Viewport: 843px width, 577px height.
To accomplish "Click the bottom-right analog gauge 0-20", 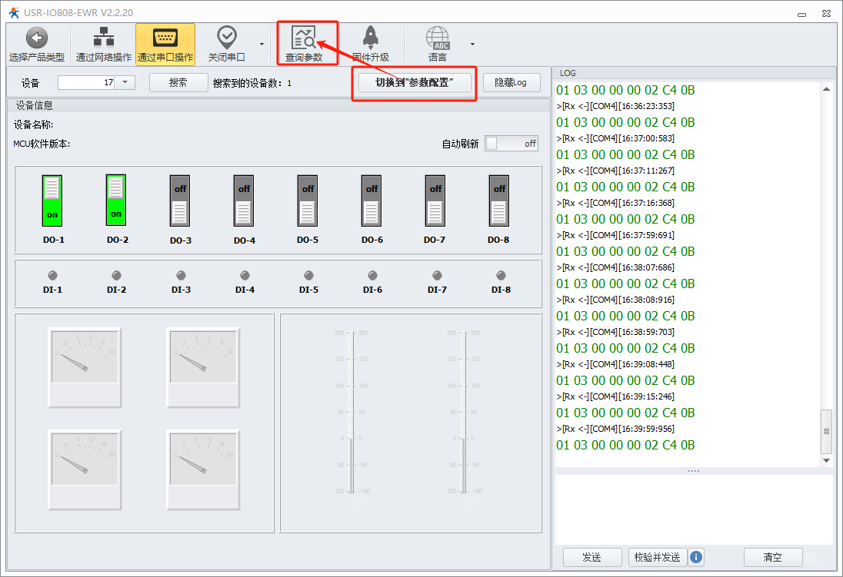I will (203, 469).
